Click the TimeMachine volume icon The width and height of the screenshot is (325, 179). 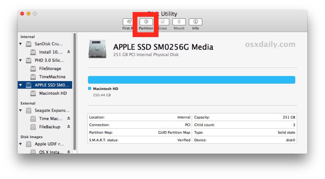tap(33, 77)
